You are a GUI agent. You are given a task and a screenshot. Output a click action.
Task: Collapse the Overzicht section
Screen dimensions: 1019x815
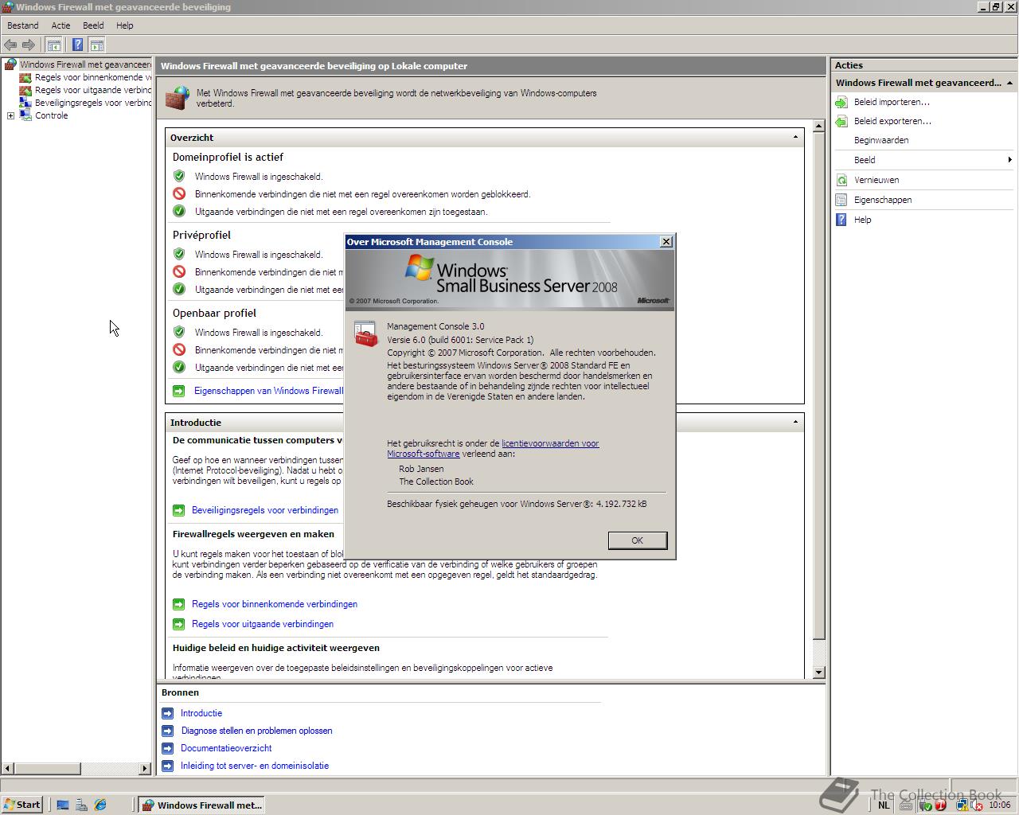[795, 137]
